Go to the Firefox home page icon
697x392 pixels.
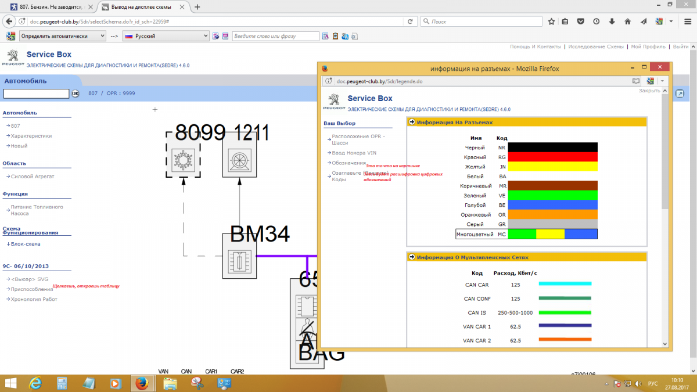point(627,21)
